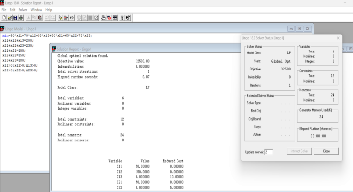The width and height of the screenshot is (353, 192).
Task: Open the Edit menu
Action: [x=12, y=10]
